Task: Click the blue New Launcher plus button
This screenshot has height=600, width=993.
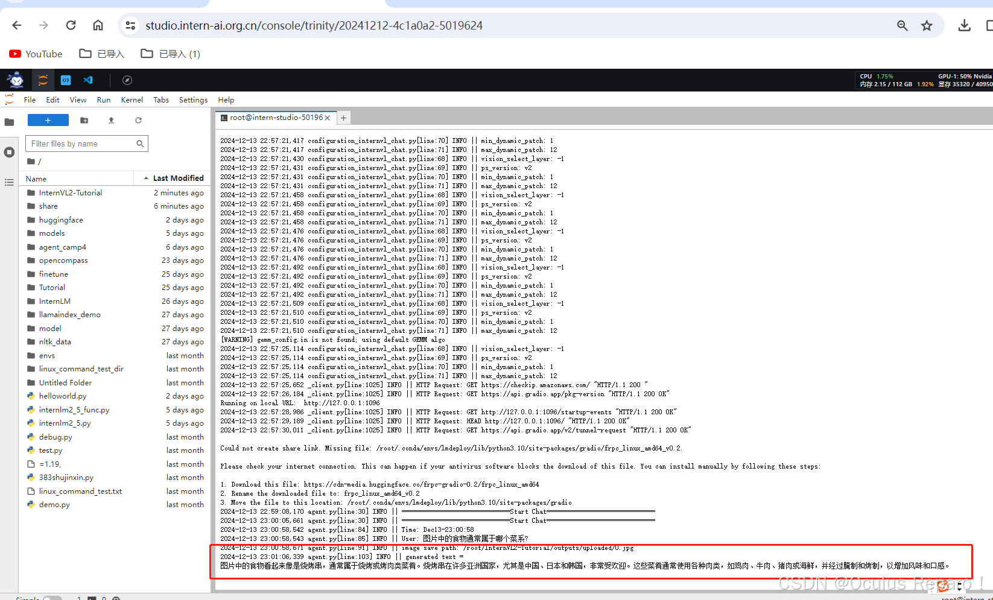Action: pos(48,120)
